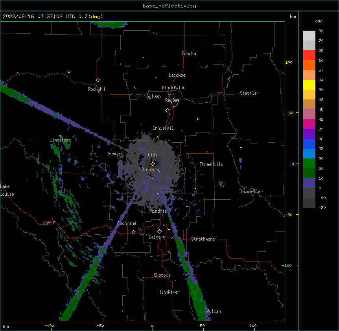Click the Sundre town label

coord(115,154)
